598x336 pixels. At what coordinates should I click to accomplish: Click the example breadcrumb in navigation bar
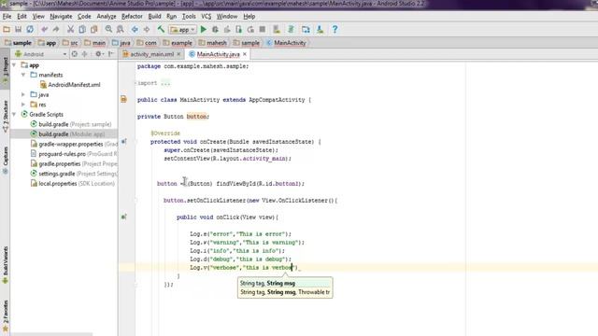[x=178, y=43]
